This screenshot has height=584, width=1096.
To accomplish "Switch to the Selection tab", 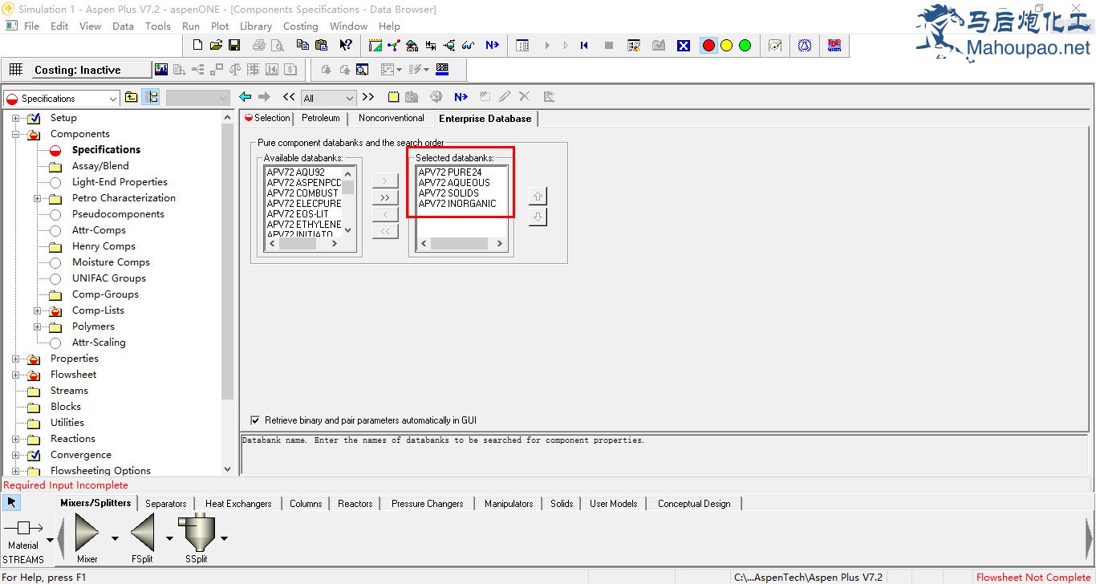I will 267,118.
